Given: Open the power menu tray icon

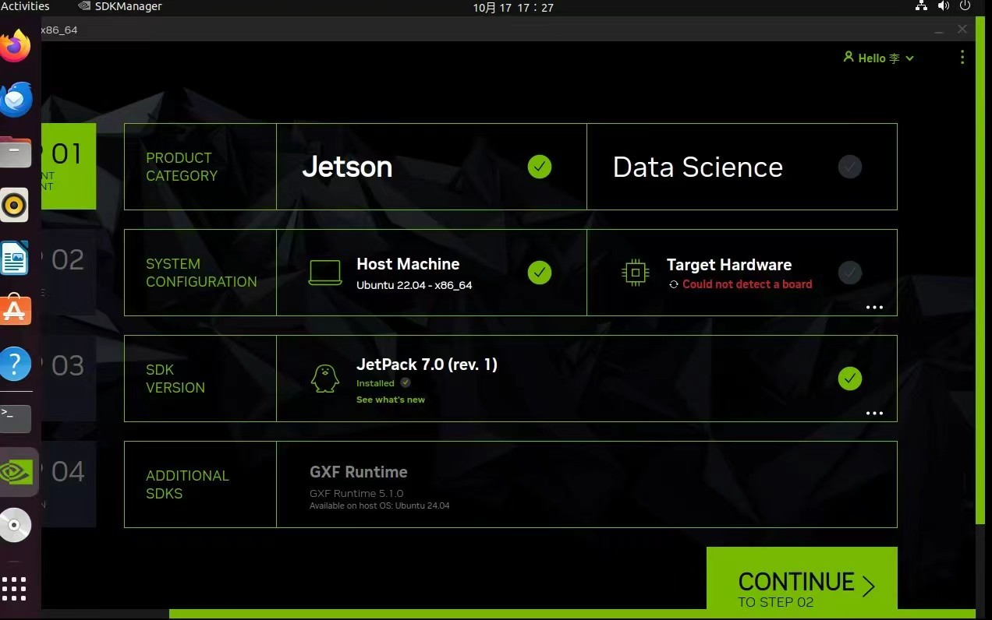Looking at the screenshot, I should pyautogui.click(x=965, y=6).
